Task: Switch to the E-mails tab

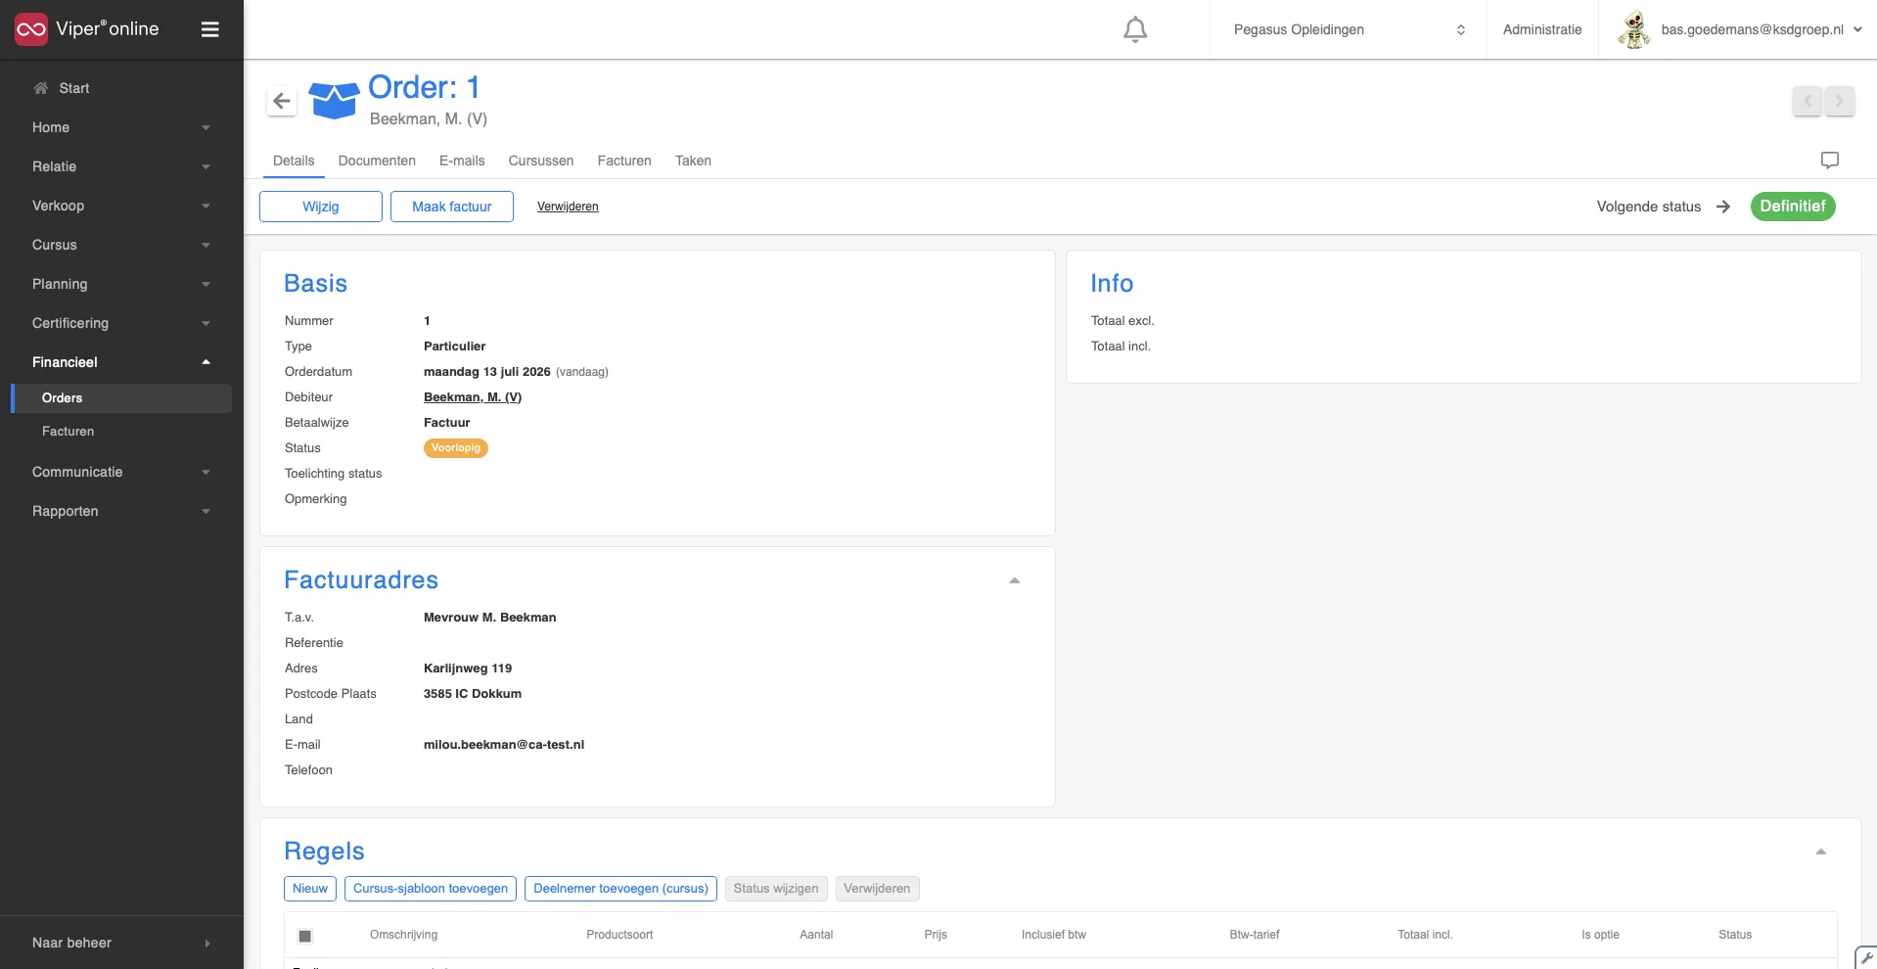Action: point(462,161)
